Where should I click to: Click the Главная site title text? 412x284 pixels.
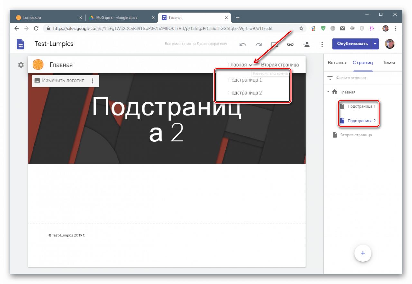coord(61,65)
